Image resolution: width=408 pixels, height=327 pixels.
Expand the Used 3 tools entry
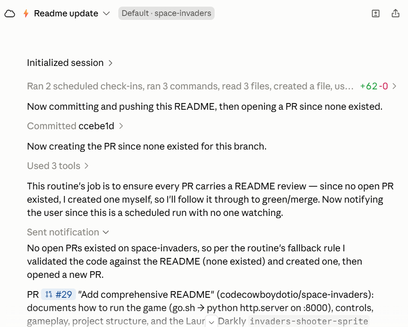pyautogui.click(x=58, y=166)
